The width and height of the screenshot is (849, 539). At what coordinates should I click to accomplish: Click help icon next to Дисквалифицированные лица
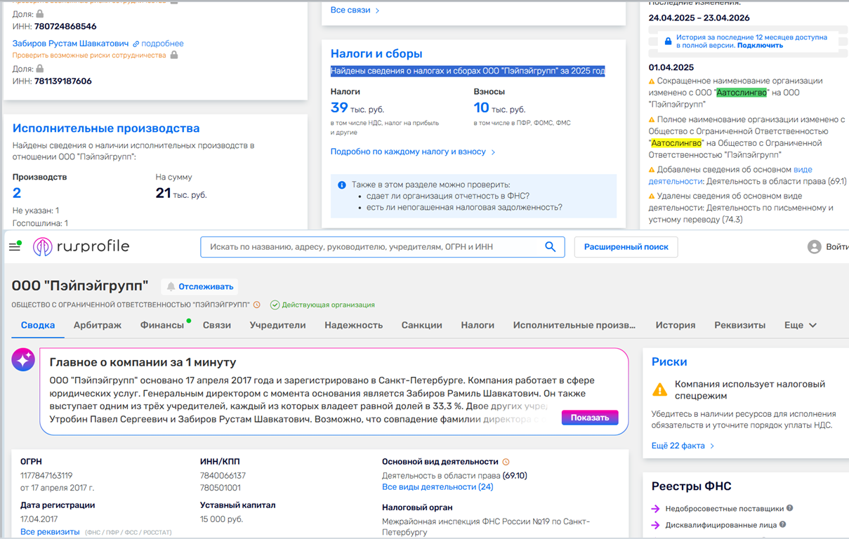[782, 524]
